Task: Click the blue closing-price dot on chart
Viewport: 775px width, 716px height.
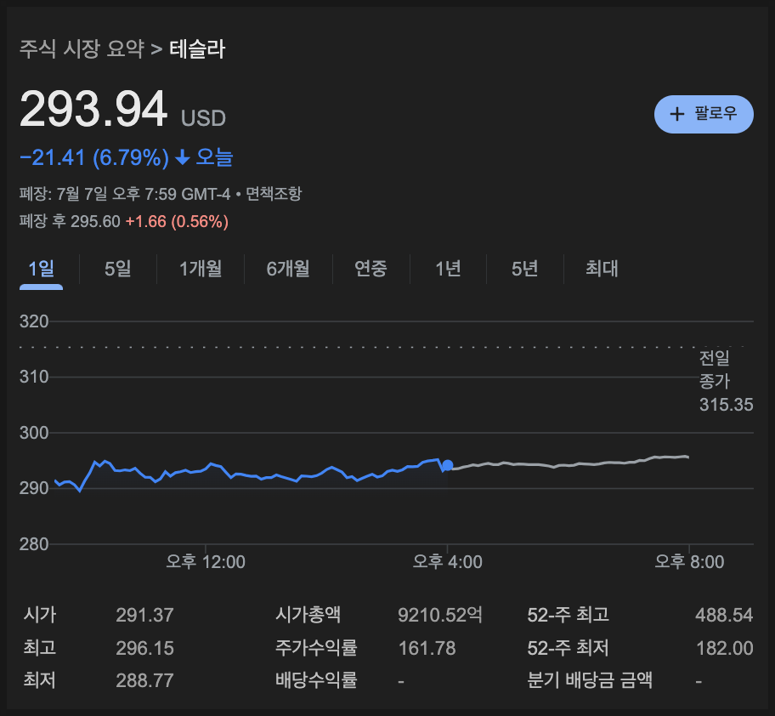Action: point(447,465)
